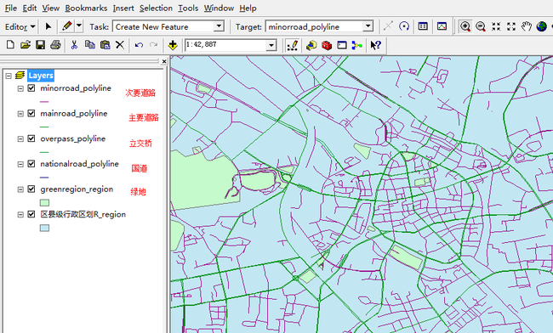Click the Fixed Zoom In icon
This screenshot has height=333, width=553.
click(496, 26)
